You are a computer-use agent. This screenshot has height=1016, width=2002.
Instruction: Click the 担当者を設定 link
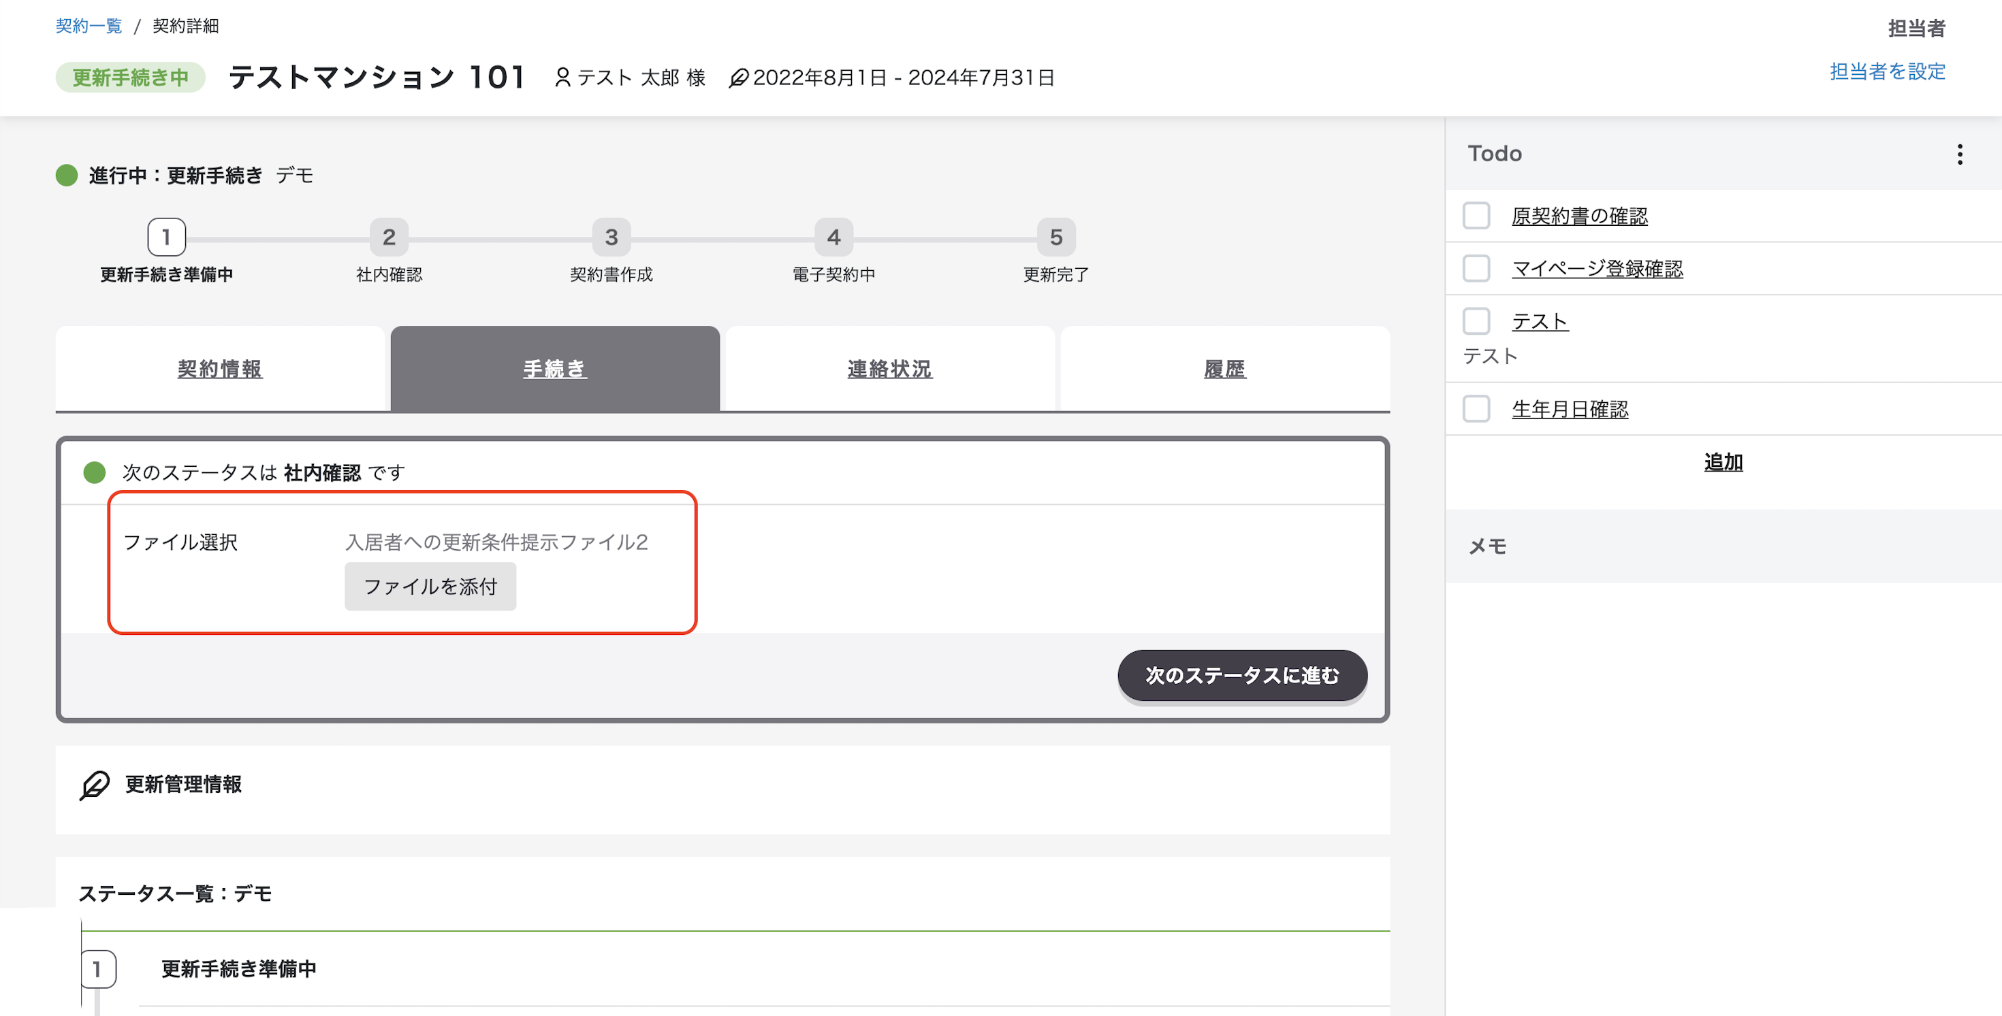1887,71
